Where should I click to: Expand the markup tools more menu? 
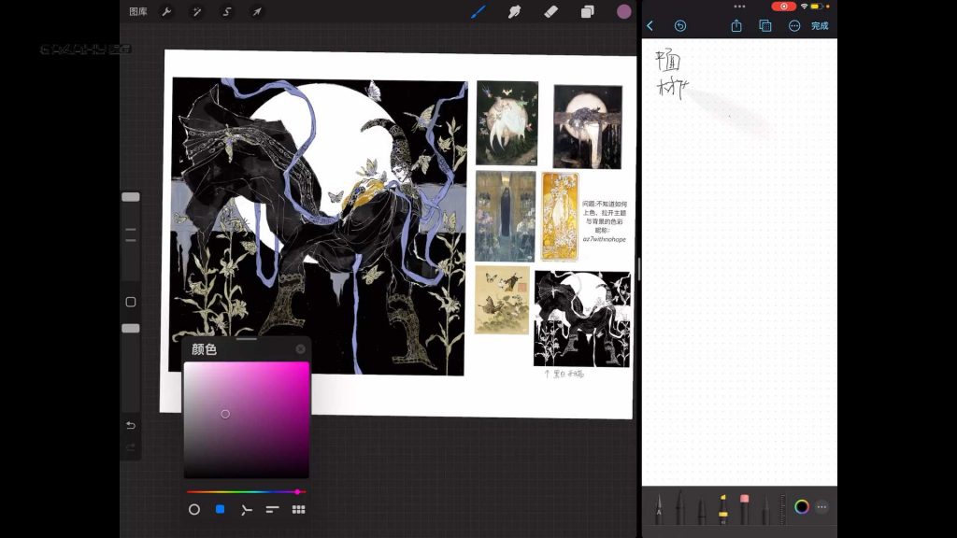coord(822,507)
